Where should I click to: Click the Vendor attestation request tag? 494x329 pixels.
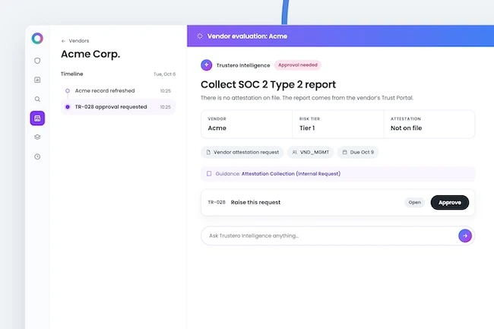242,153
